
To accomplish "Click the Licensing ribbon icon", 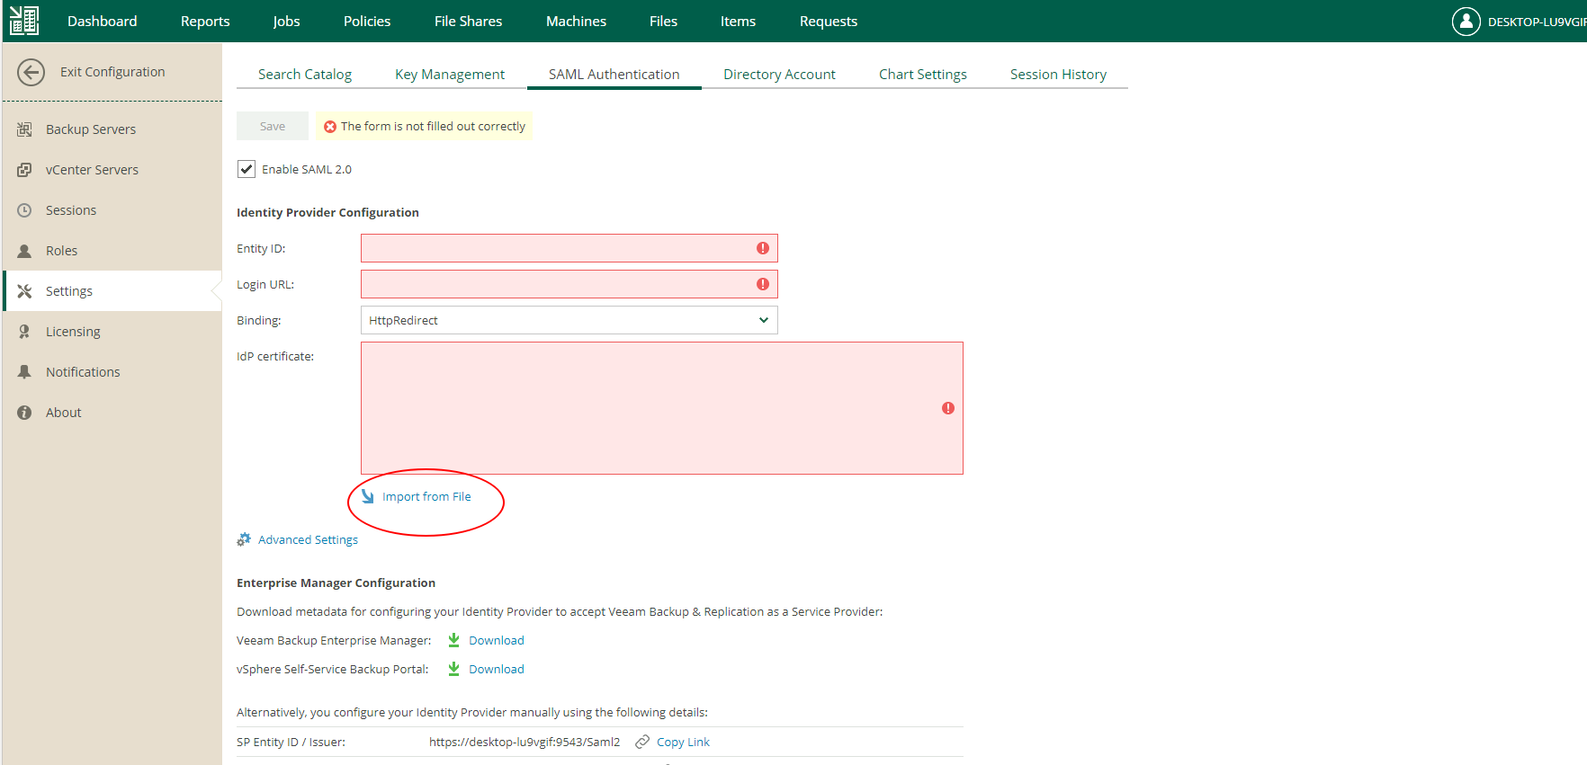I will click(24, 332).
